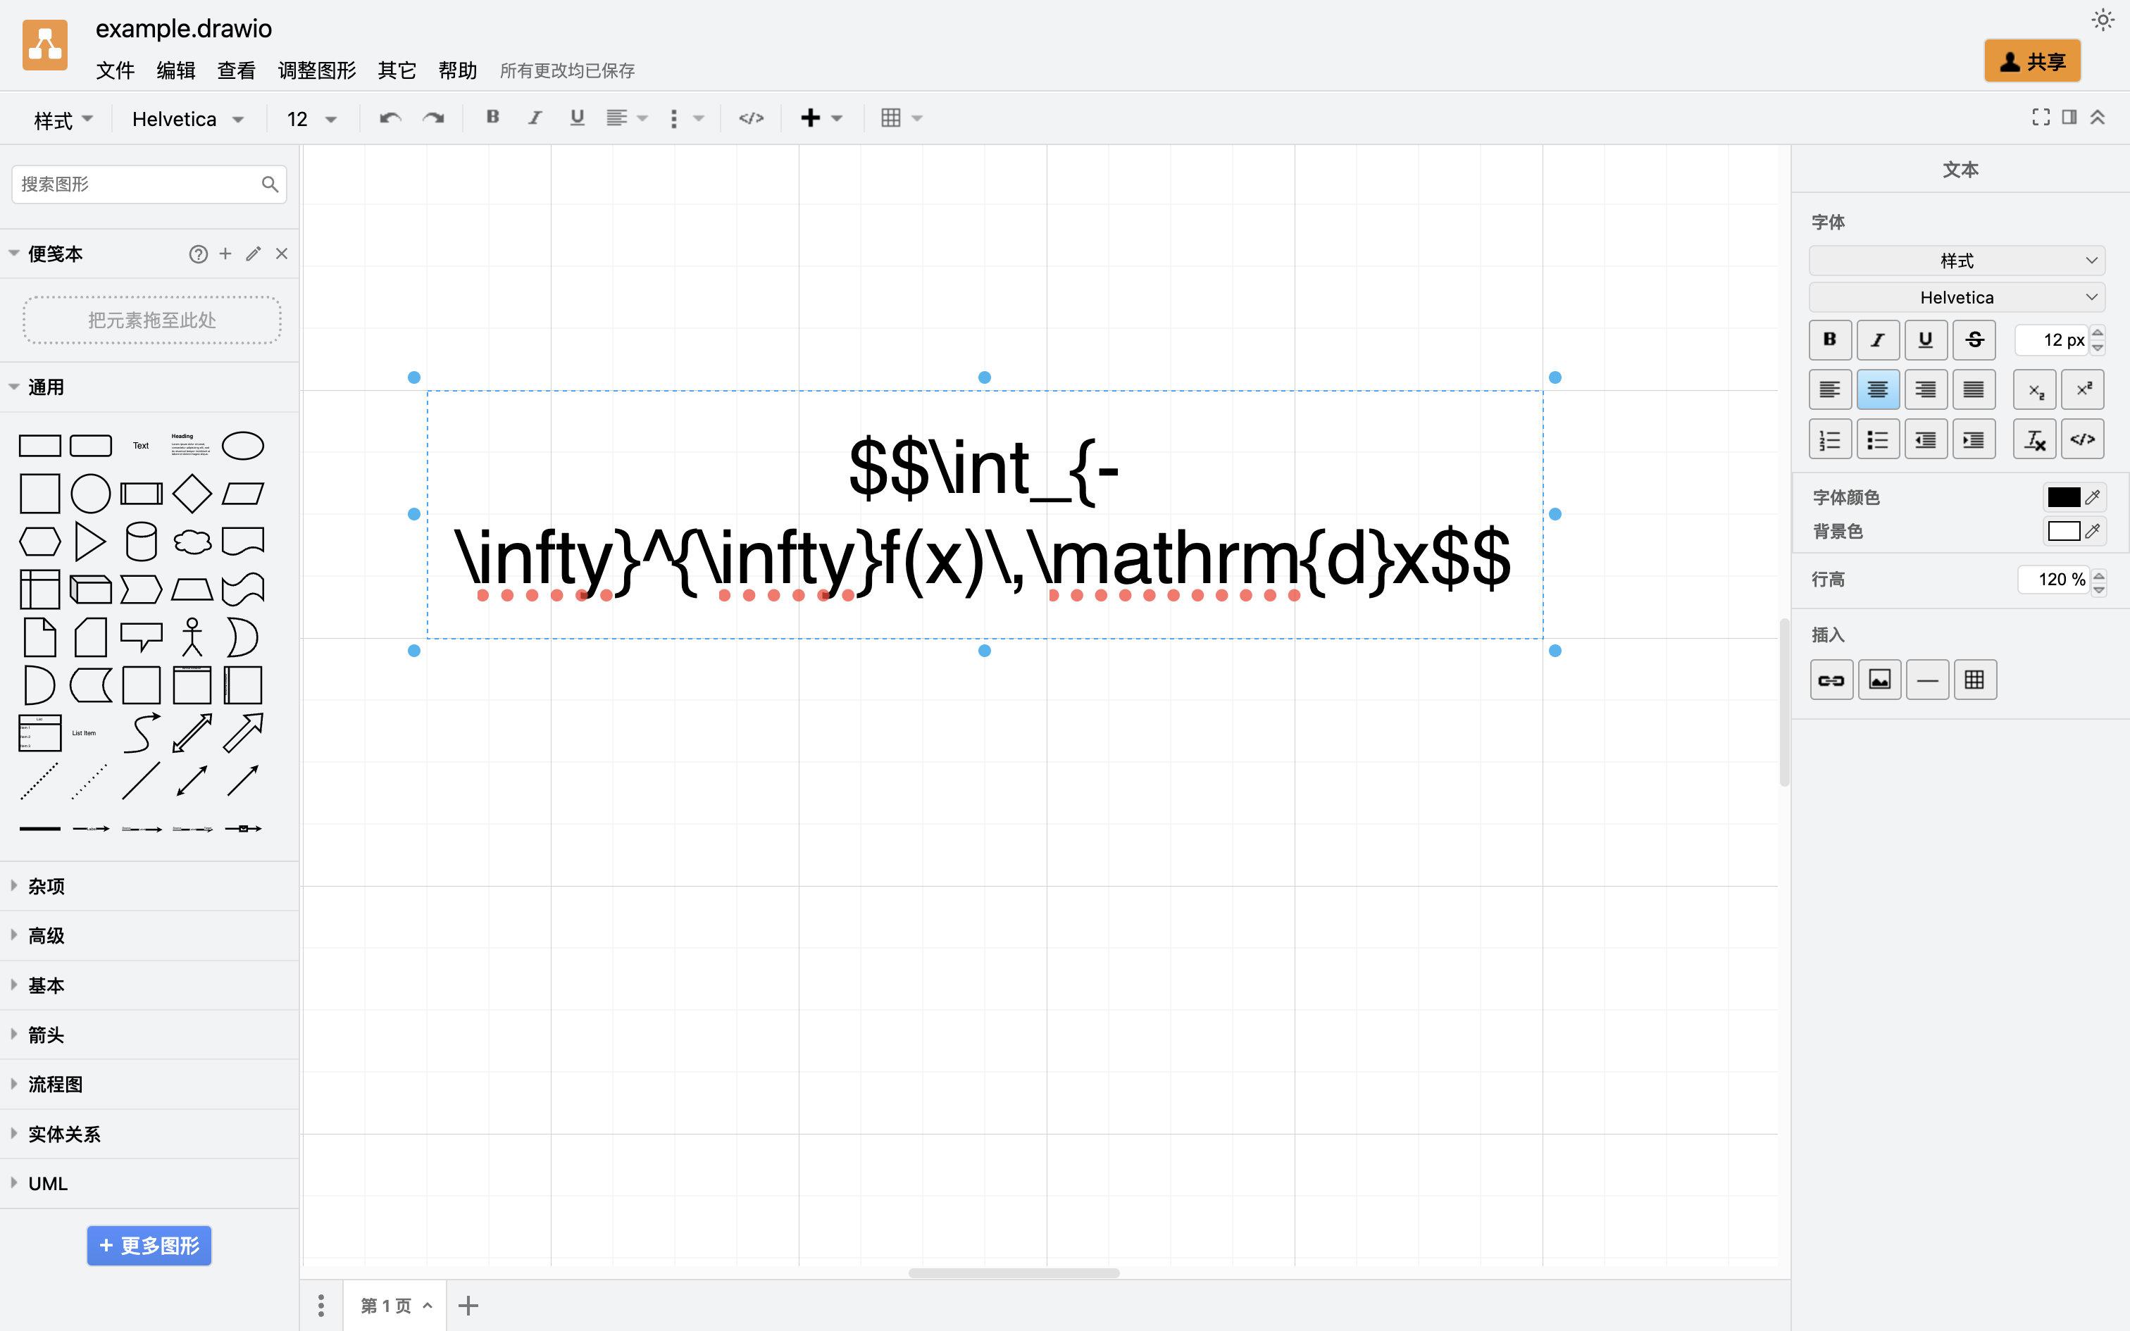Switch appearance with the sun icon
This screenshot has width=2130, height=1331.
click(2103, 20)
